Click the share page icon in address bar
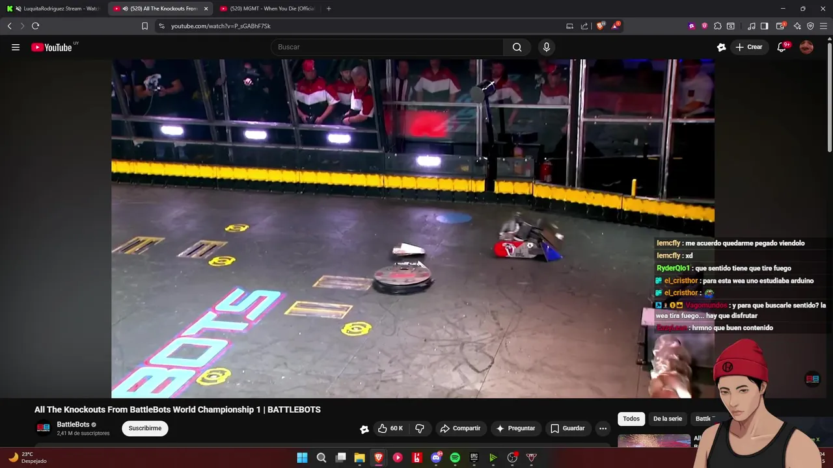 coord(584,26)
